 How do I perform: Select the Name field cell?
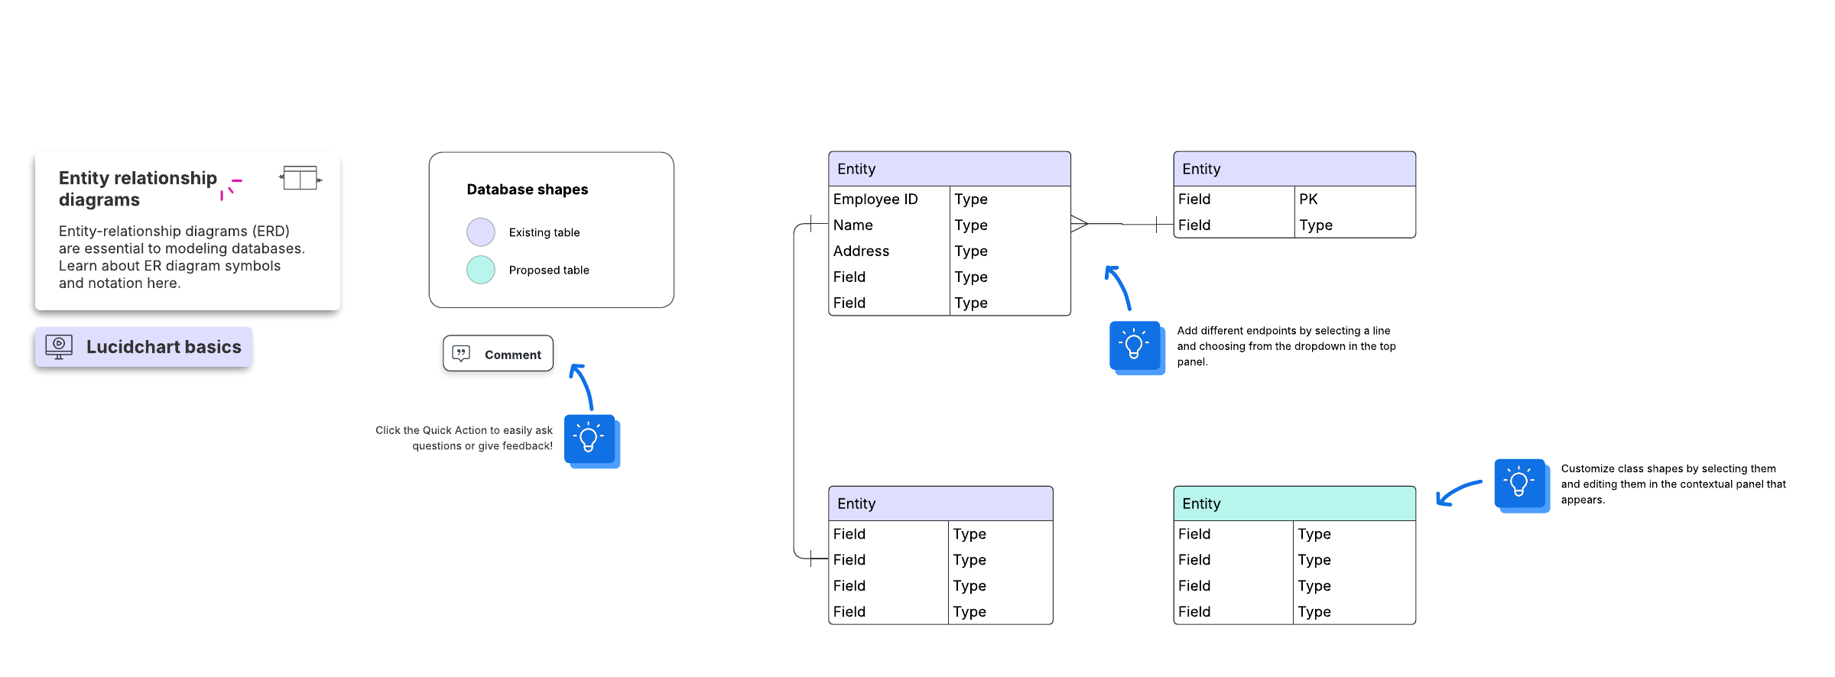click(x=889, y=225)
